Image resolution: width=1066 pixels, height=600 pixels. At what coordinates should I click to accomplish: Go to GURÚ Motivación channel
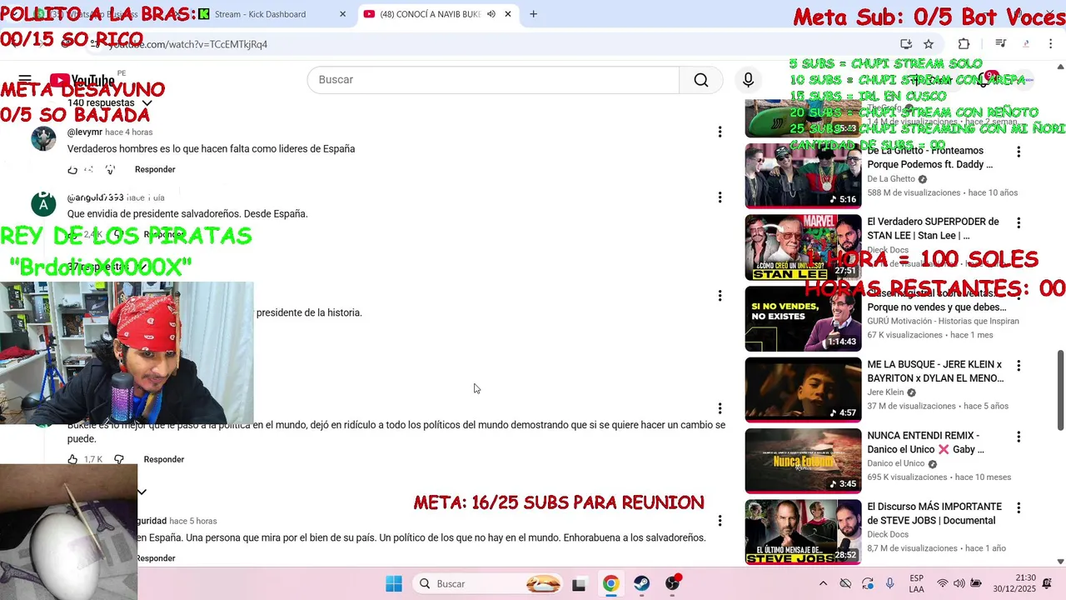[943, 322]
